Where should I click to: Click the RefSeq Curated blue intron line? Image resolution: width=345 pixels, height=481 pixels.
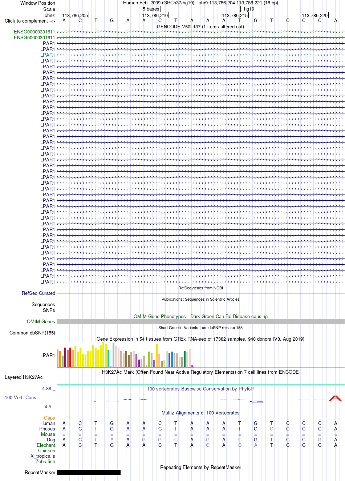tap(200, 293)
